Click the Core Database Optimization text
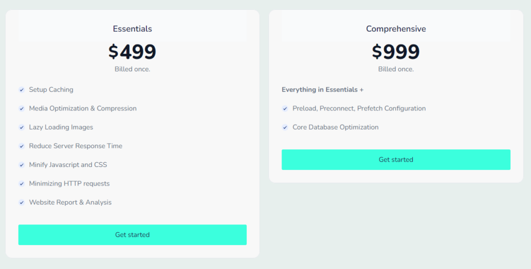This screenshot has height=269, width=531. coord(335,128)
